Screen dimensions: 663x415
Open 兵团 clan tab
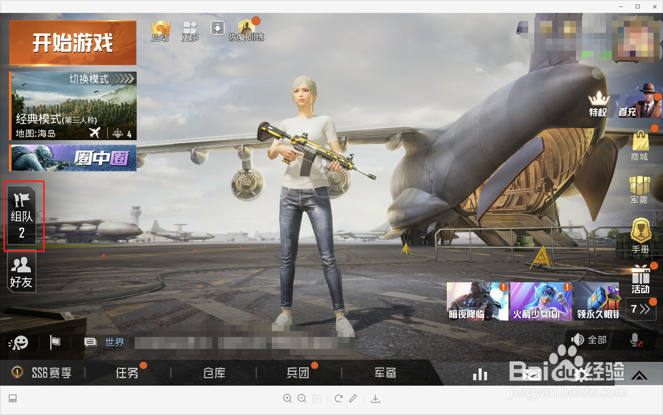coord(298,373)
